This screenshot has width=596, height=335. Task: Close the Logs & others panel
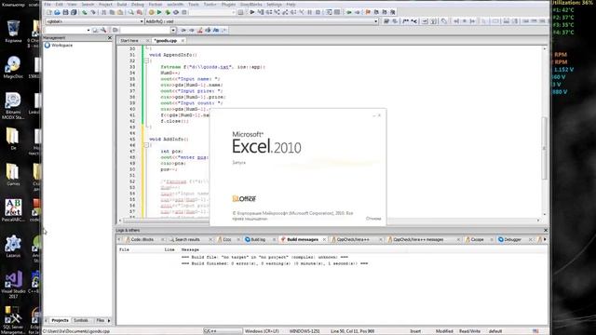click(x=546, y=230)
